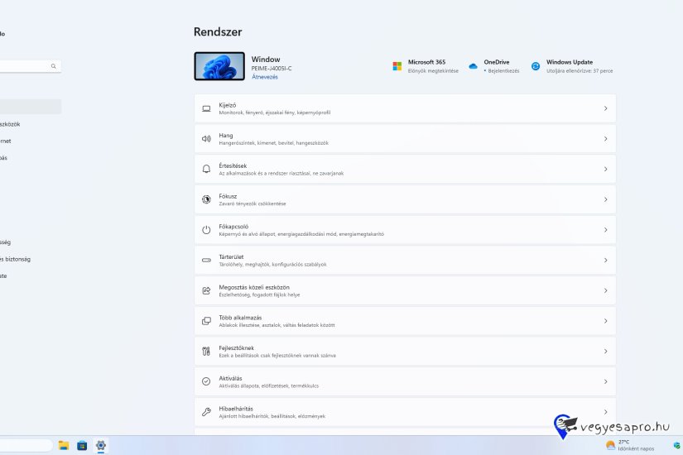Click the Átnevezés link
The height and width of the screenshot is (455, 683).
point(264,77)
